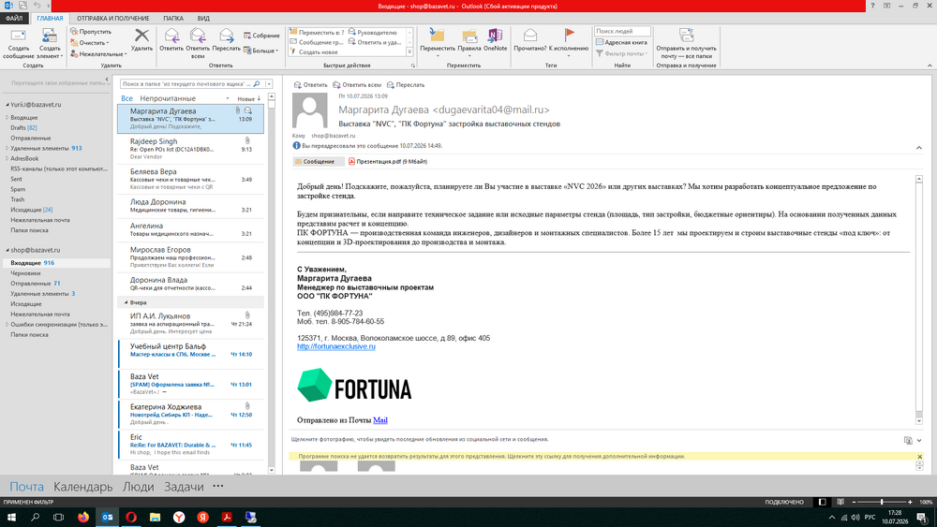Viewport: 937px width, 527px height.
Task: Expand the More reply options dropdown
Action: (261, 51)
